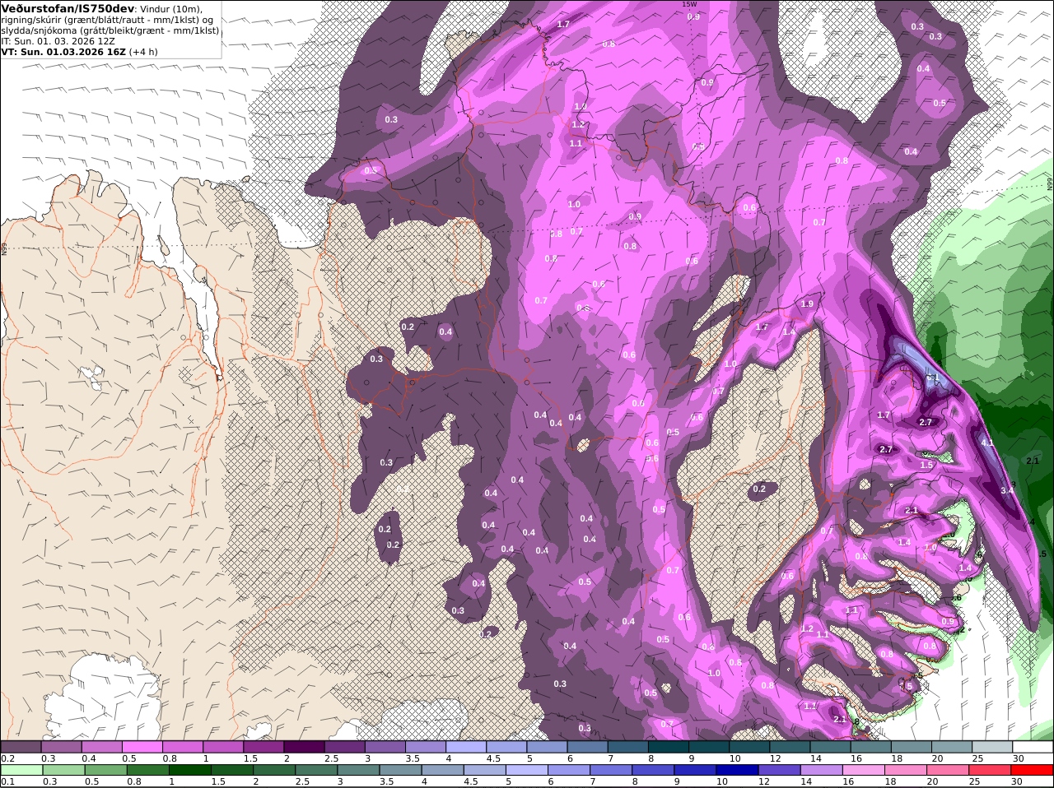Click the IT: Sun. 01.03.2026 12Z initialization time line
This screenshot has height=788, width=1054.
pyautogui.click(x=58, y=40)
